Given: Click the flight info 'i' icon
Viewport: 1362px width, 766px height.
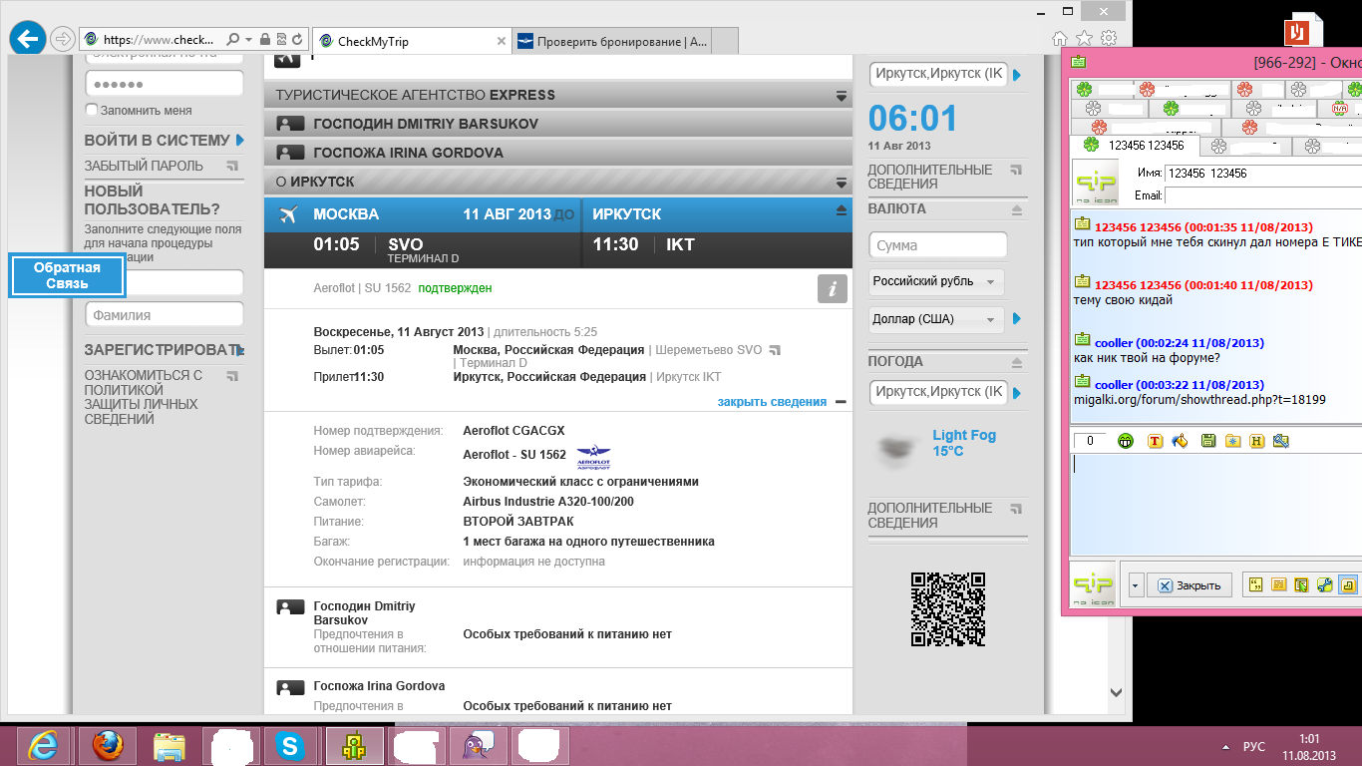Looking at the screenshot, I should (x=833, y=289).
